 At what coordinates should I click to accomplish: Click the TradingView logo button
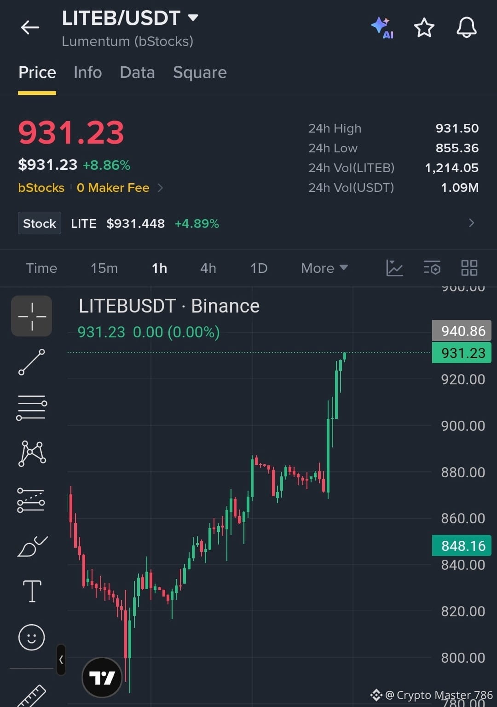102,678
